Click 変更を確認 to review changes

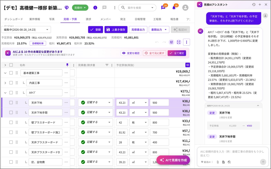pos(131,53)
